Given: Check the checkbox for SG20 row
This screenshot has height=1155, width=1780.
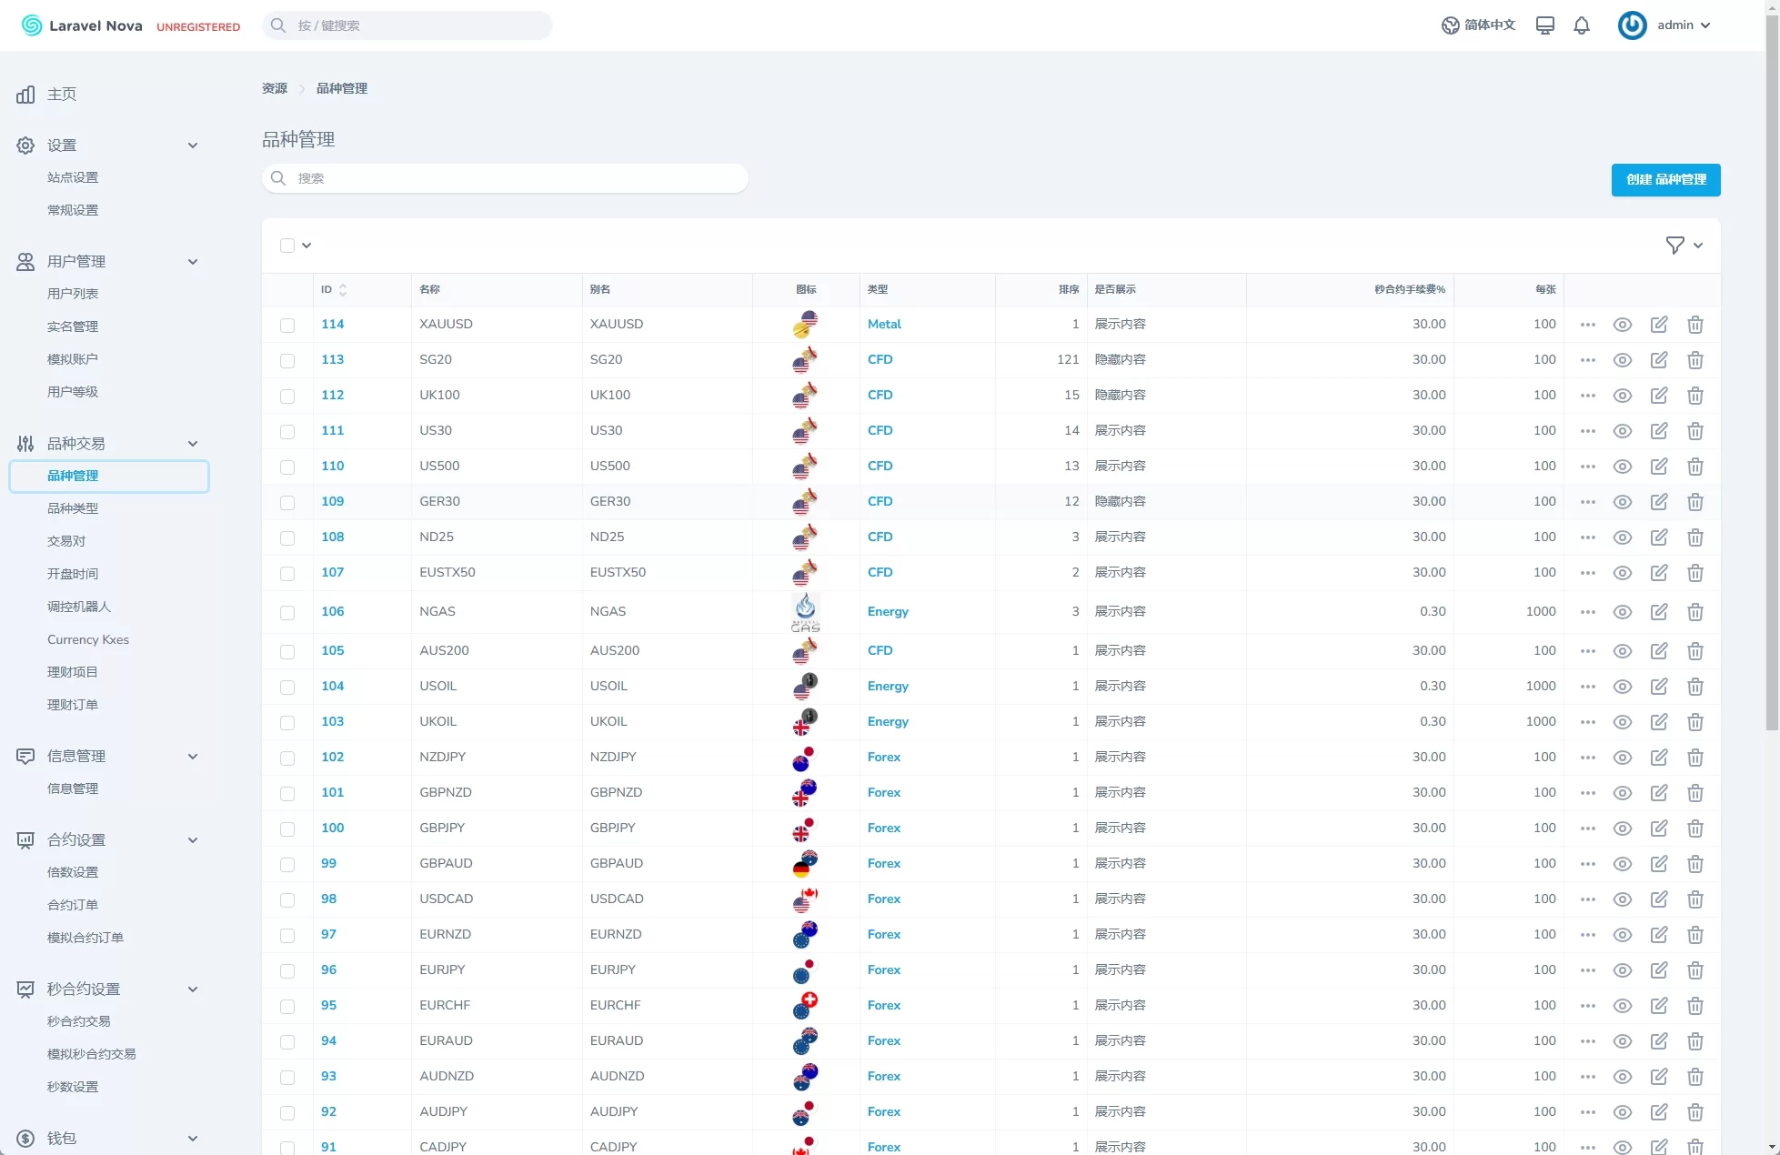Looking at the screenshot, I should pyautogui.click(x=287, y=361).
